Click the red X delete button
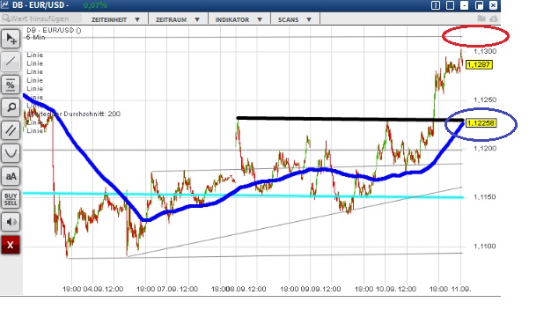This screenshot has height=317, width=551. [11, 245]
